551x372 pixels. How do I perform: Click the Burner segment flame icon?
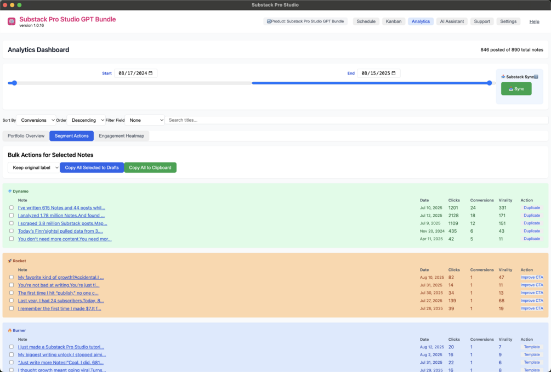(10, 330)
